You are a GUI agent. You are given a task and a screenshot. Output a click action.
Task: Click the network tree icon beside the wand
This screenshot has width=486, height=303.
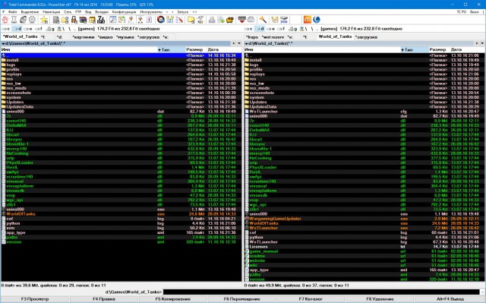click(275, 20)
